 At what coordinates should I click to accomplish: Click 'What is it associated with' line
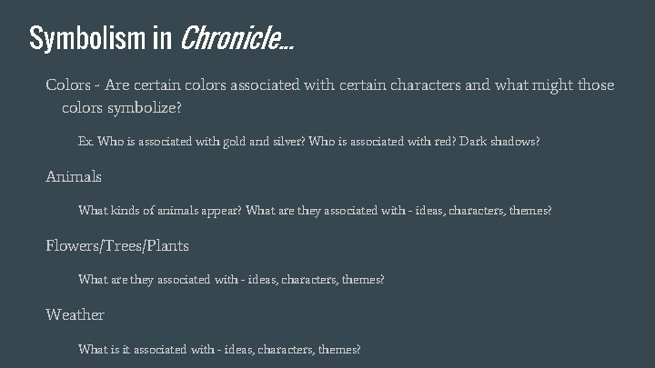219,349
